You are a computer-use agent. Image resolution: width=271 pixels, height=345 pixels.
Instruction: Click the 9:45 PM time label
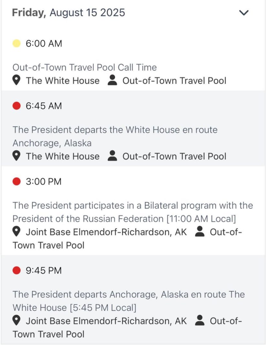click(x=44, y=270)
